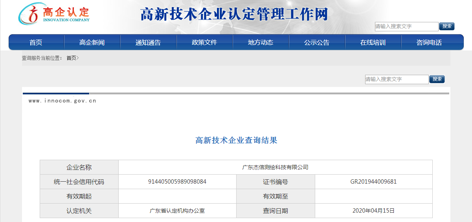Viewport: 472px width, 222px height.
Task: Click the 认定机关 label cell
Action: 79,211
